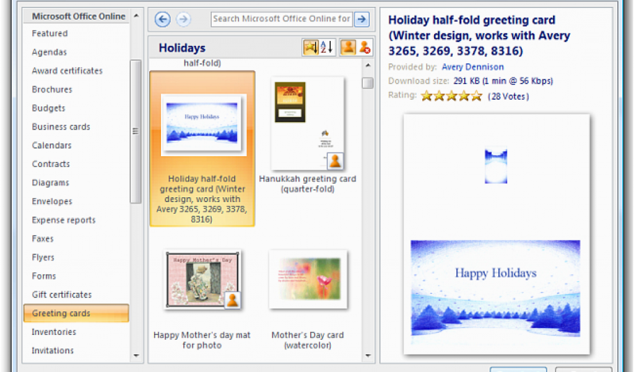Open the Agendas category
Viewport: 634px width, 372px height.
(x=50, y=52)
